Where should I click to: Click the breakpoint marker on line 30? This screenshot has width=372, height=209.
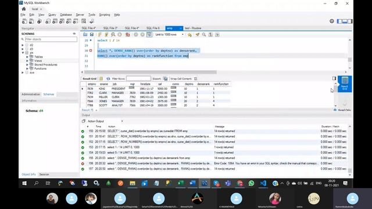click(91, 51)
